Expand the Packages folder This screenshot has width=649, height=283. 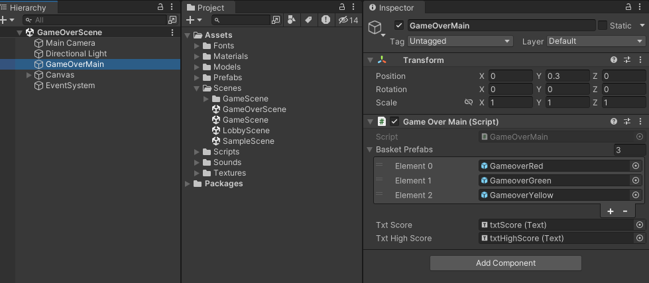[188, 184]
